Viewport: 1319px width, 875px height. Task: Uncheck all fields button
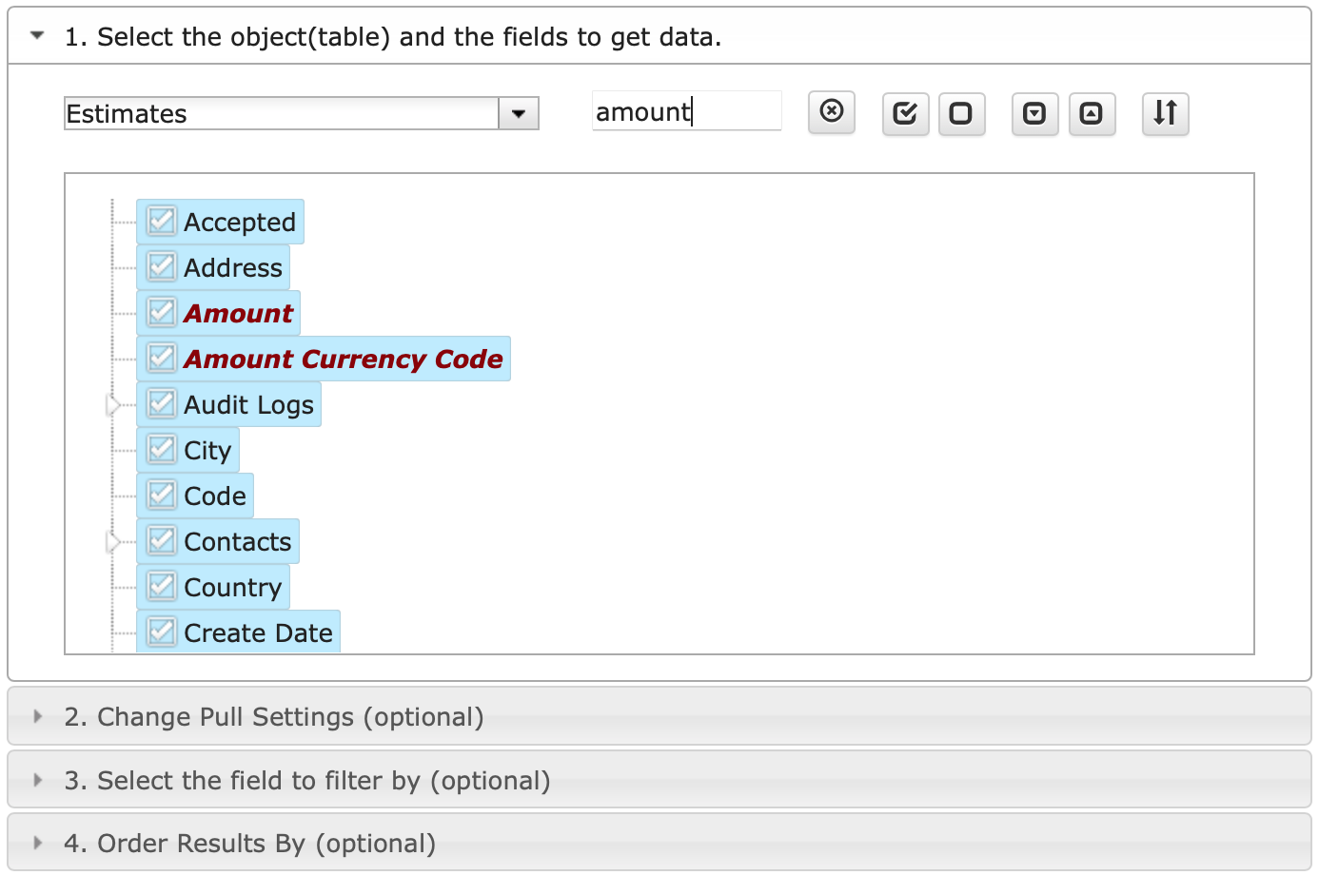pos(961,114)
